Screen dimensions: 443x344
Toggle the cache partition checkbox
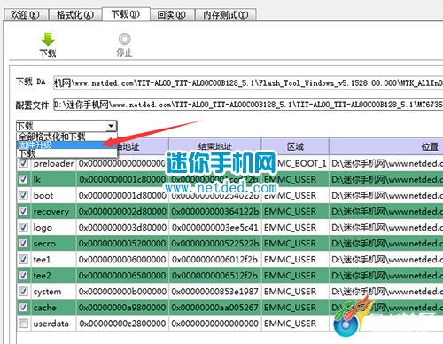[x=23, y=307]
